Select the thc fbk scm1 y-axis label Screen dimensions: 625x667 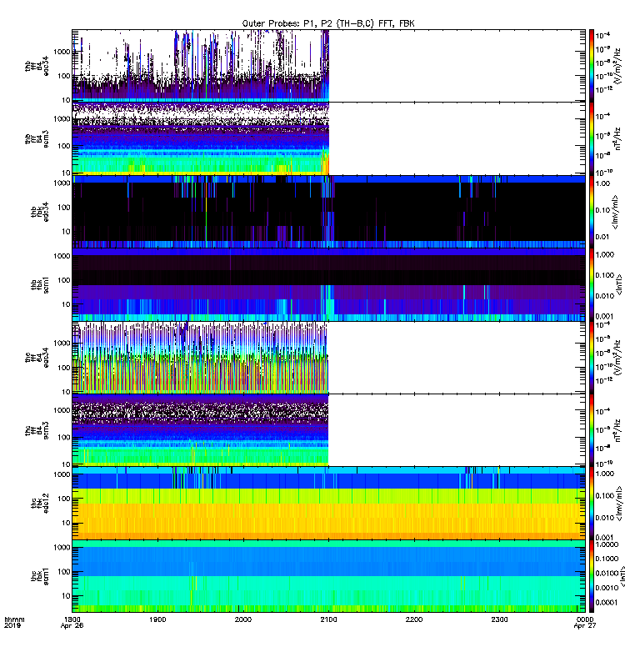[39, 576]
